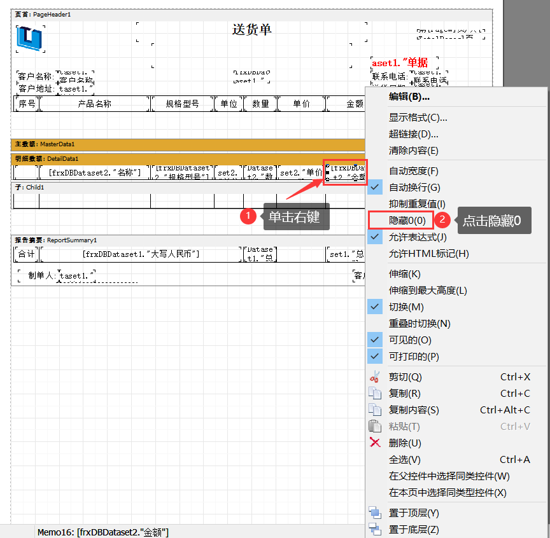Select the DetailData1 band header
Screen dimensions: 550x538
[188, 159]
